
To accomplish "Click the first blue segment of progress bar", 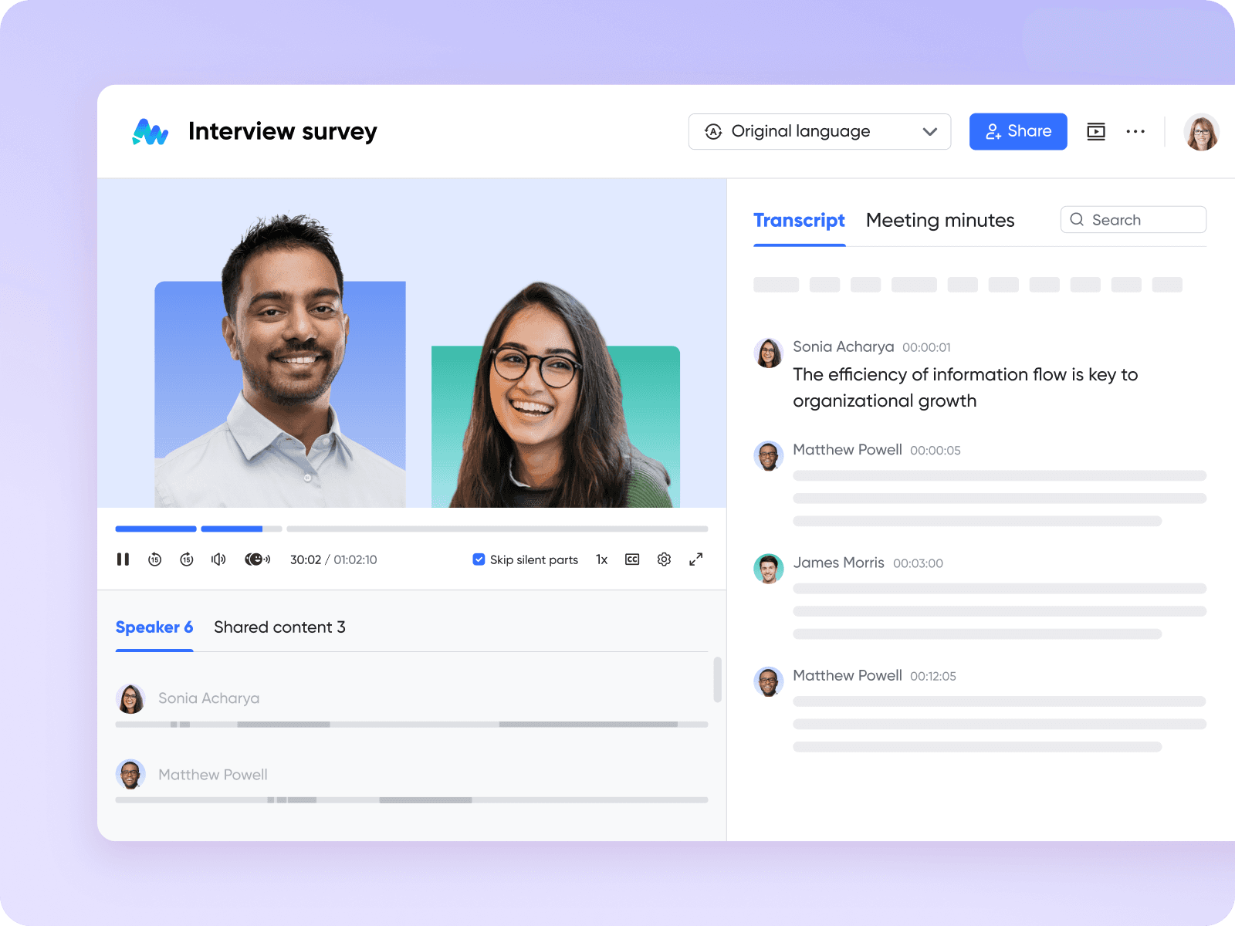I will [x=156, y=529].
